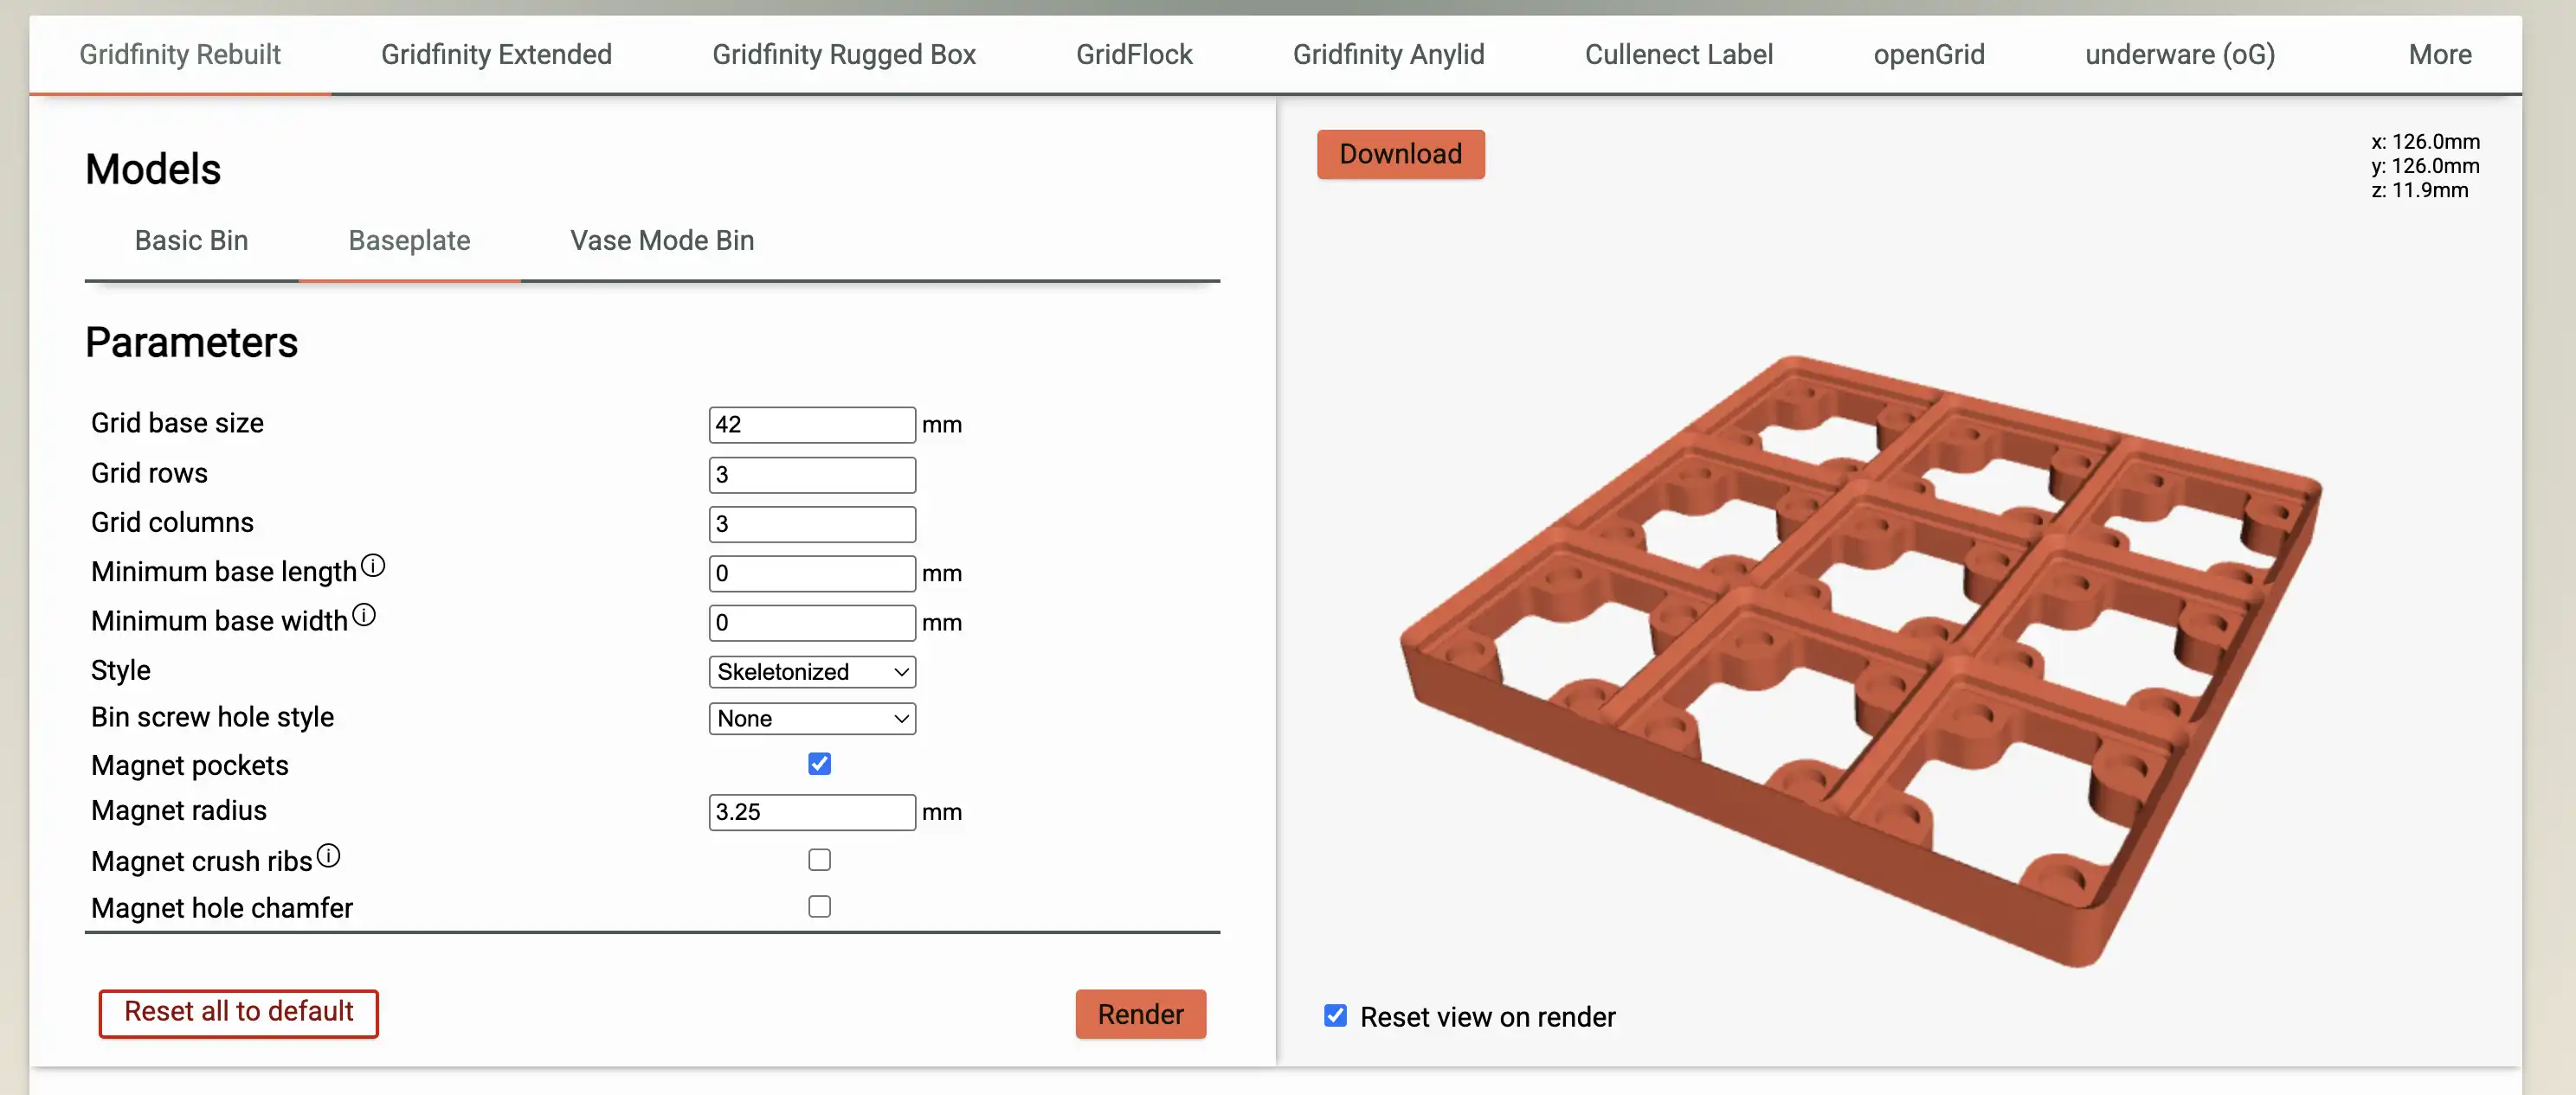Switch to the Basic Bin tab
Image resolution: width=2576 pixels, height=1095 pixels.
click(x=191, y=240)
